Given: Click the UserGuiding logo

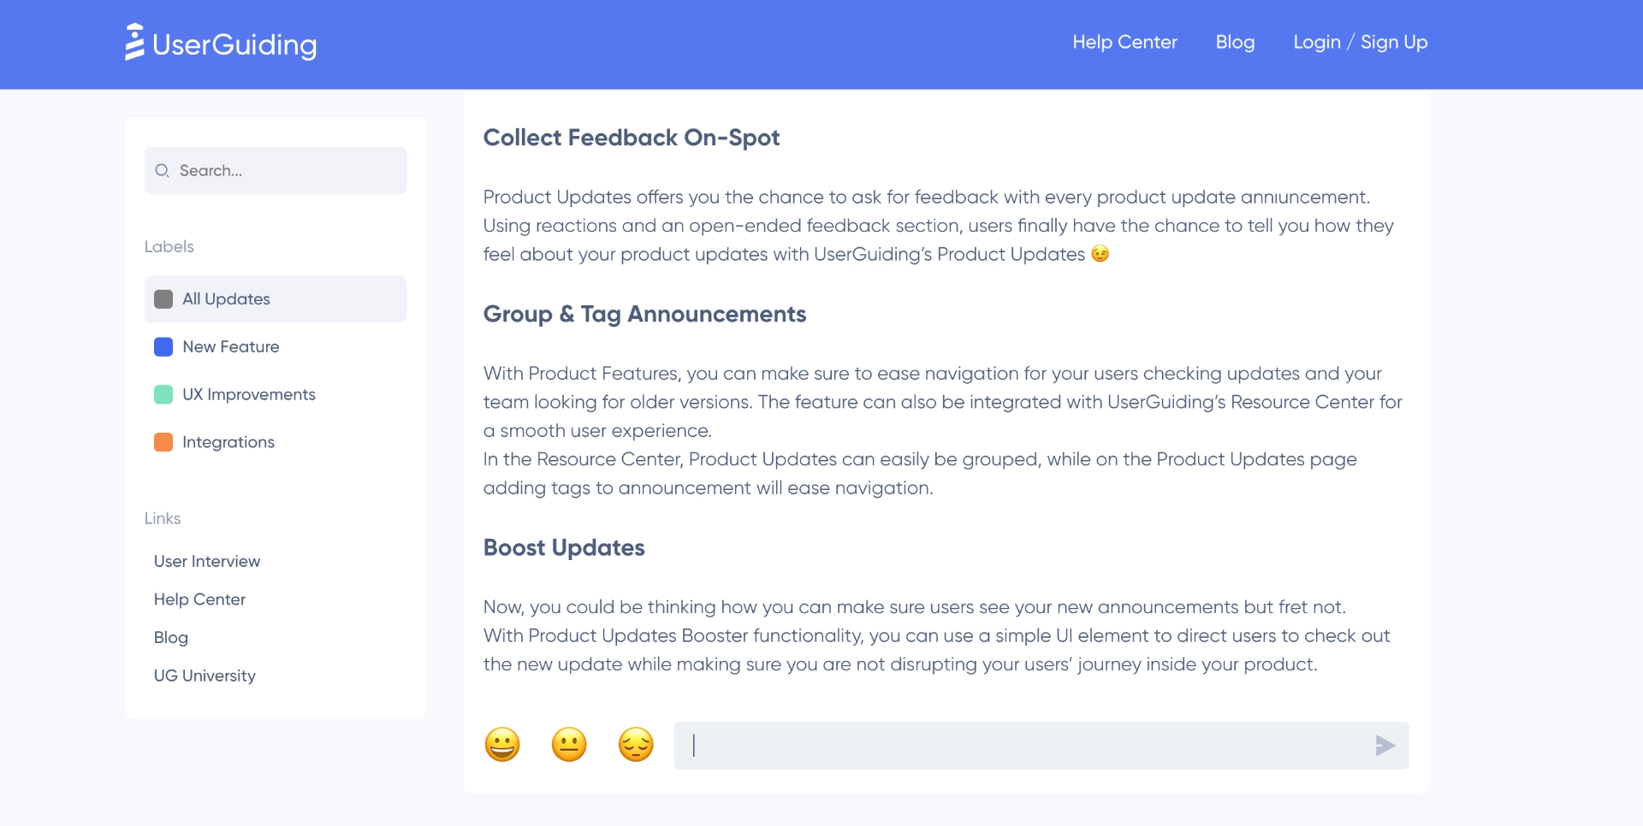Looking at the screenshot, I should [x=221, y=43].
